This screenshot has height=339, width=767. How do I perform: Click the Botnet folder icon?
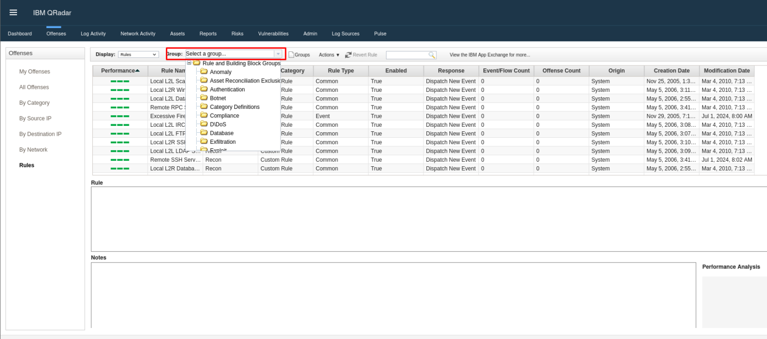pos(204,98)
